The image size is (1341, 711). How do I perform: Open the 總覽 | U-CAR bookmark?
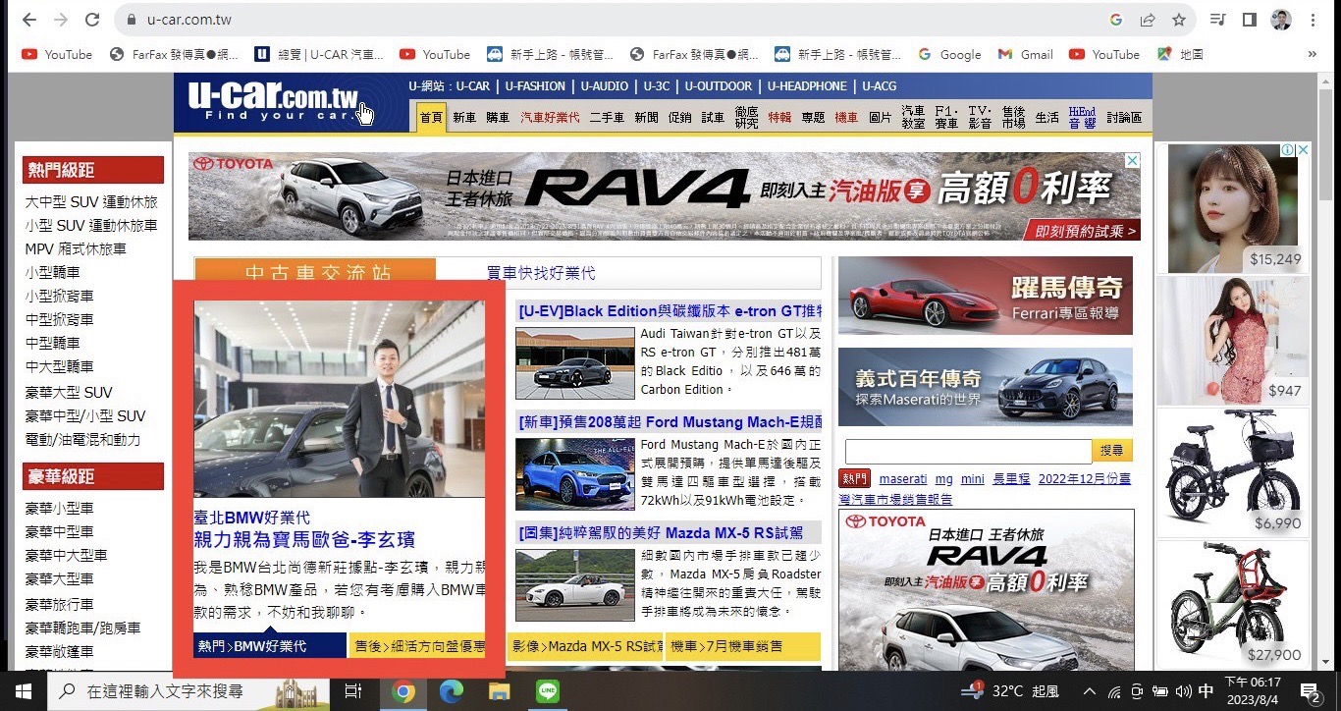320,55
